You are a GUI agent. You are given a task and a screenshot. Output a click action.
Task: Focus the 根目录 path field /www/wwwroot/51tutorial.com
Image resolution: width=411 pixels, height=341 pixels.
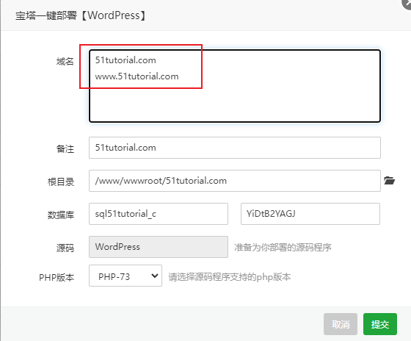235,181
